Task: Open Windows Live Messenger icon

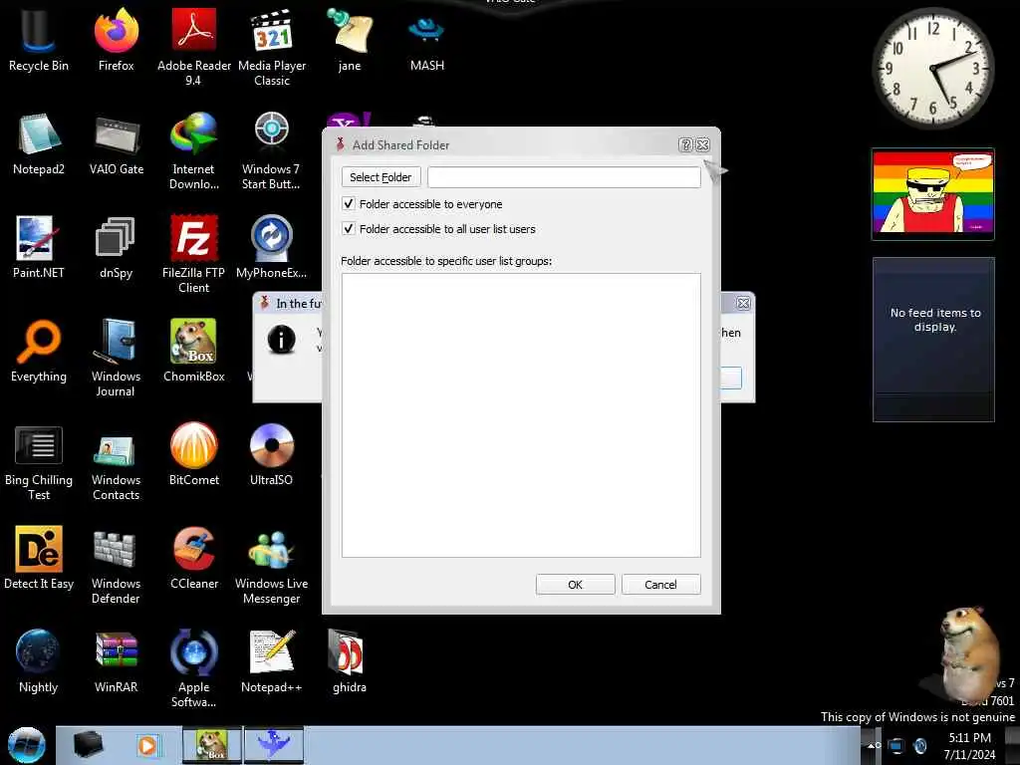Action: 272,565
